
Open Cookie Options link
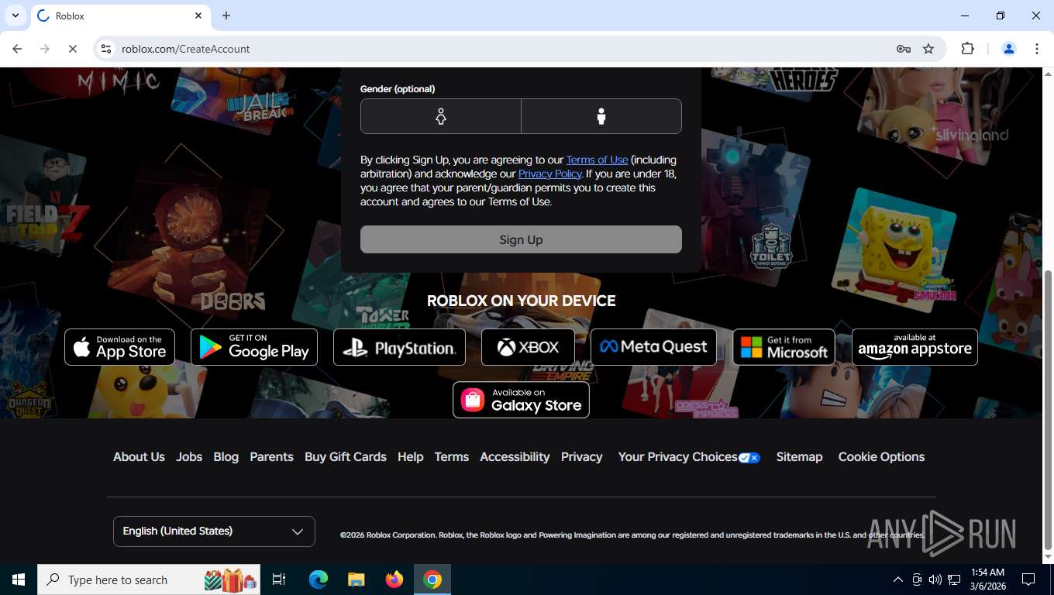pyautogui.click(x=881, y=456)
